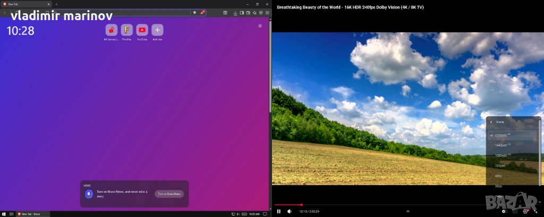This screenshot has width=544, height=217.
Task: Click the screenshot icon in Brave toolbar
Action: pos(225,13)
